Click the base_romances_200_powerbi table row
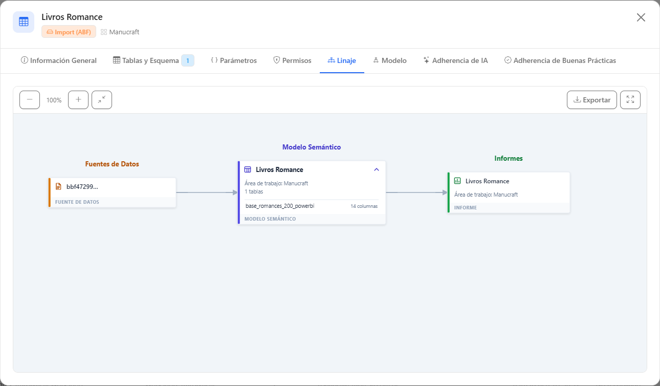Image resolution: width=660 pixels, height=386 pixels. click(312, 206)
